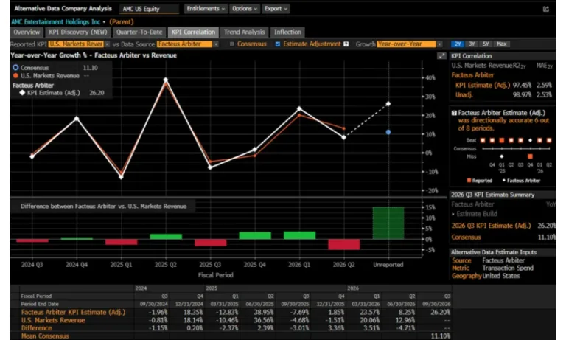The width and height of the screenshot is (566, 340).
Task: Open the Estimate Adjustment help question icon
Action: [346, 44]
